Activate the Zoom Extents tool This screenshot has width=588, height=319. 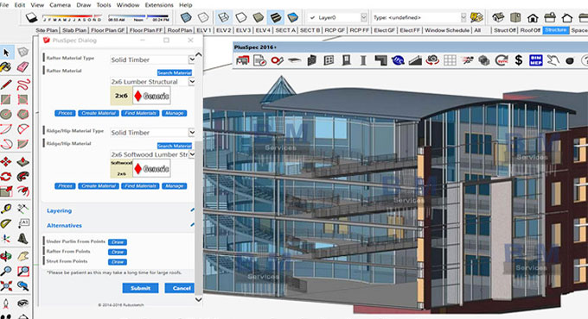6,286
